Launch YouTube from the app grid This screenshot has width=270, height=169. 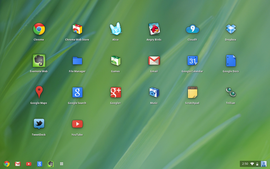coord(77,124)
